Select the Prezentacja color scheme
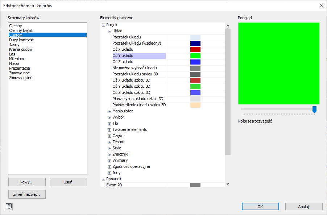Screen dimensions: 327x215 47,68
